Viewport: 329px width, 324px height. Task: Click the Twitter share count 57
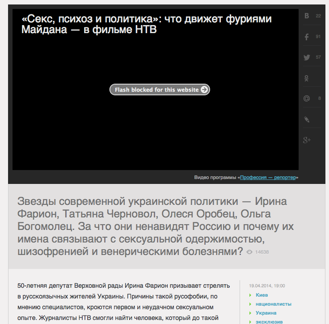pyautogui.click(x=318, y=57)
